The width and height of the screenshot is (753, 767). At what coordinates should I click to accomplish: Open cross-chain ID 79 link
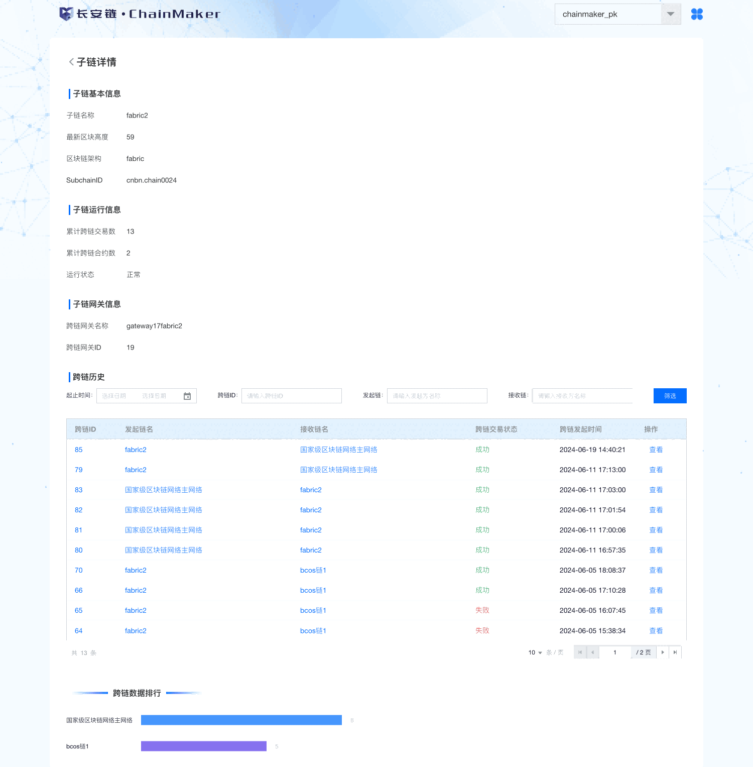79,470
